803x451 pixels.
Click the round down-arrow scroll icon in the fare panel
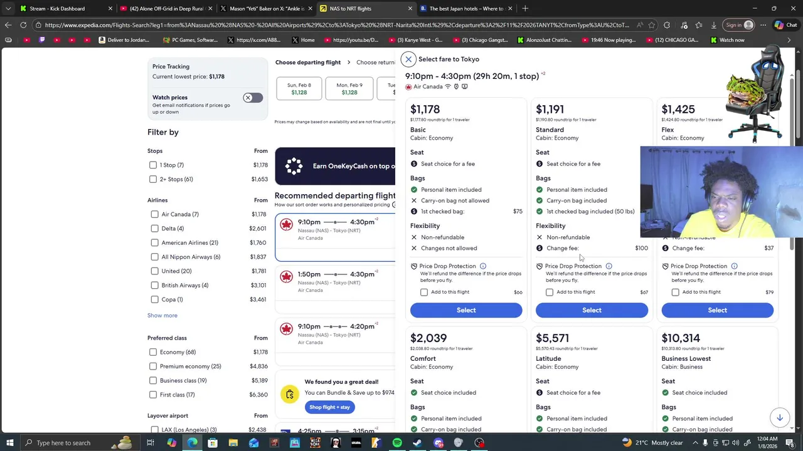[x=780, y=418]
